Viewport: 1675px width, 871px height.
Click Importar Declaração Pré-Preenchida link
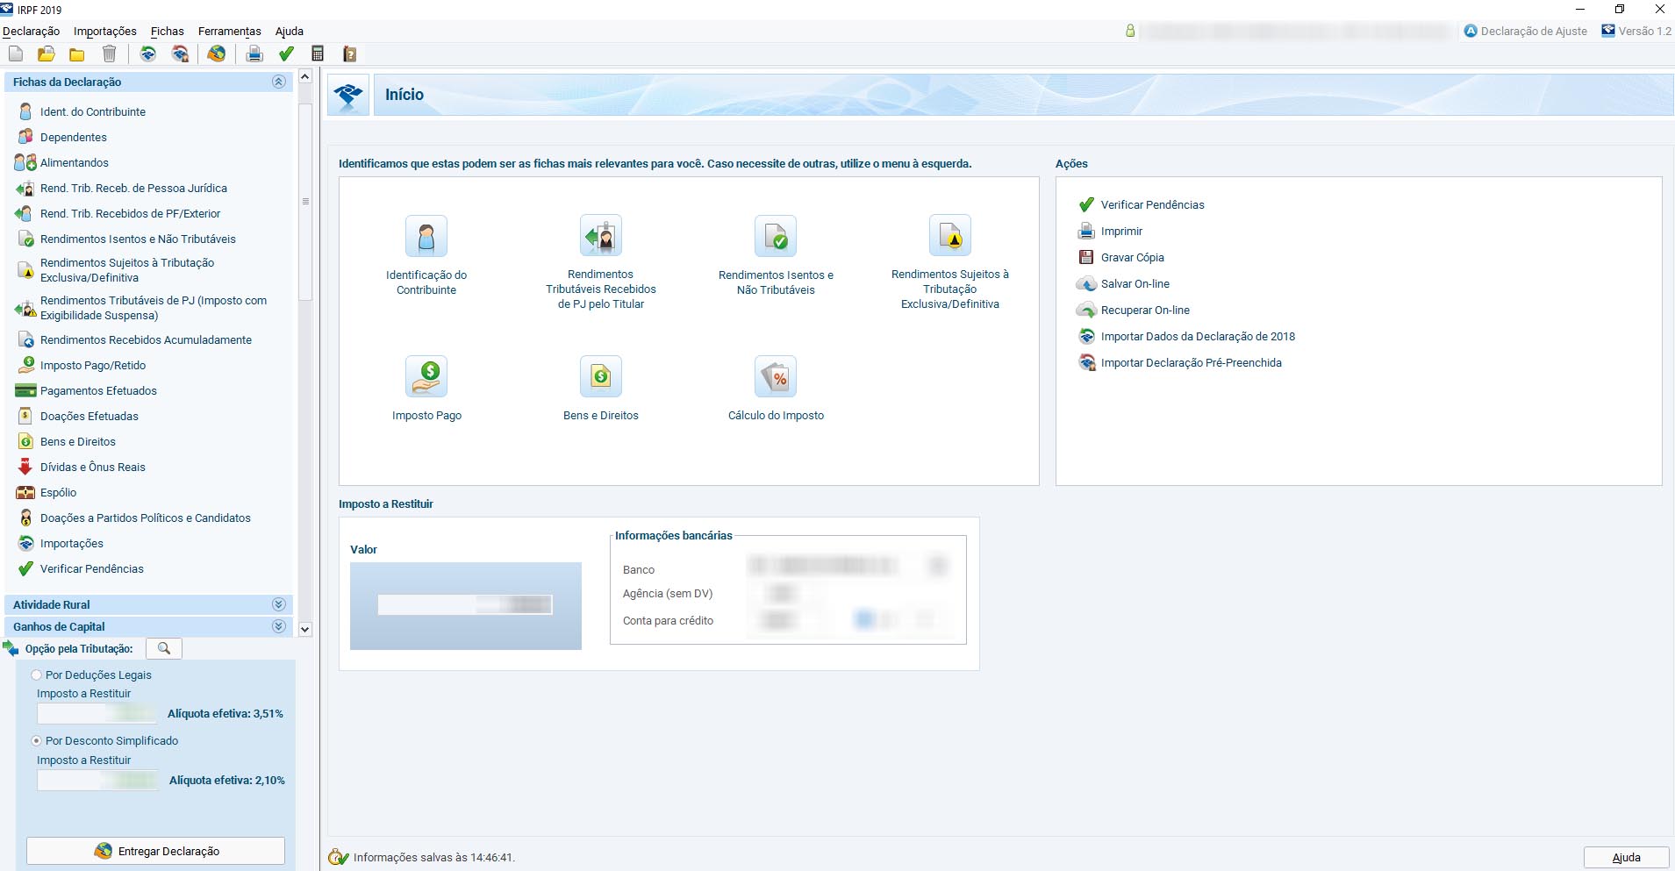[x=1191, y=363]
